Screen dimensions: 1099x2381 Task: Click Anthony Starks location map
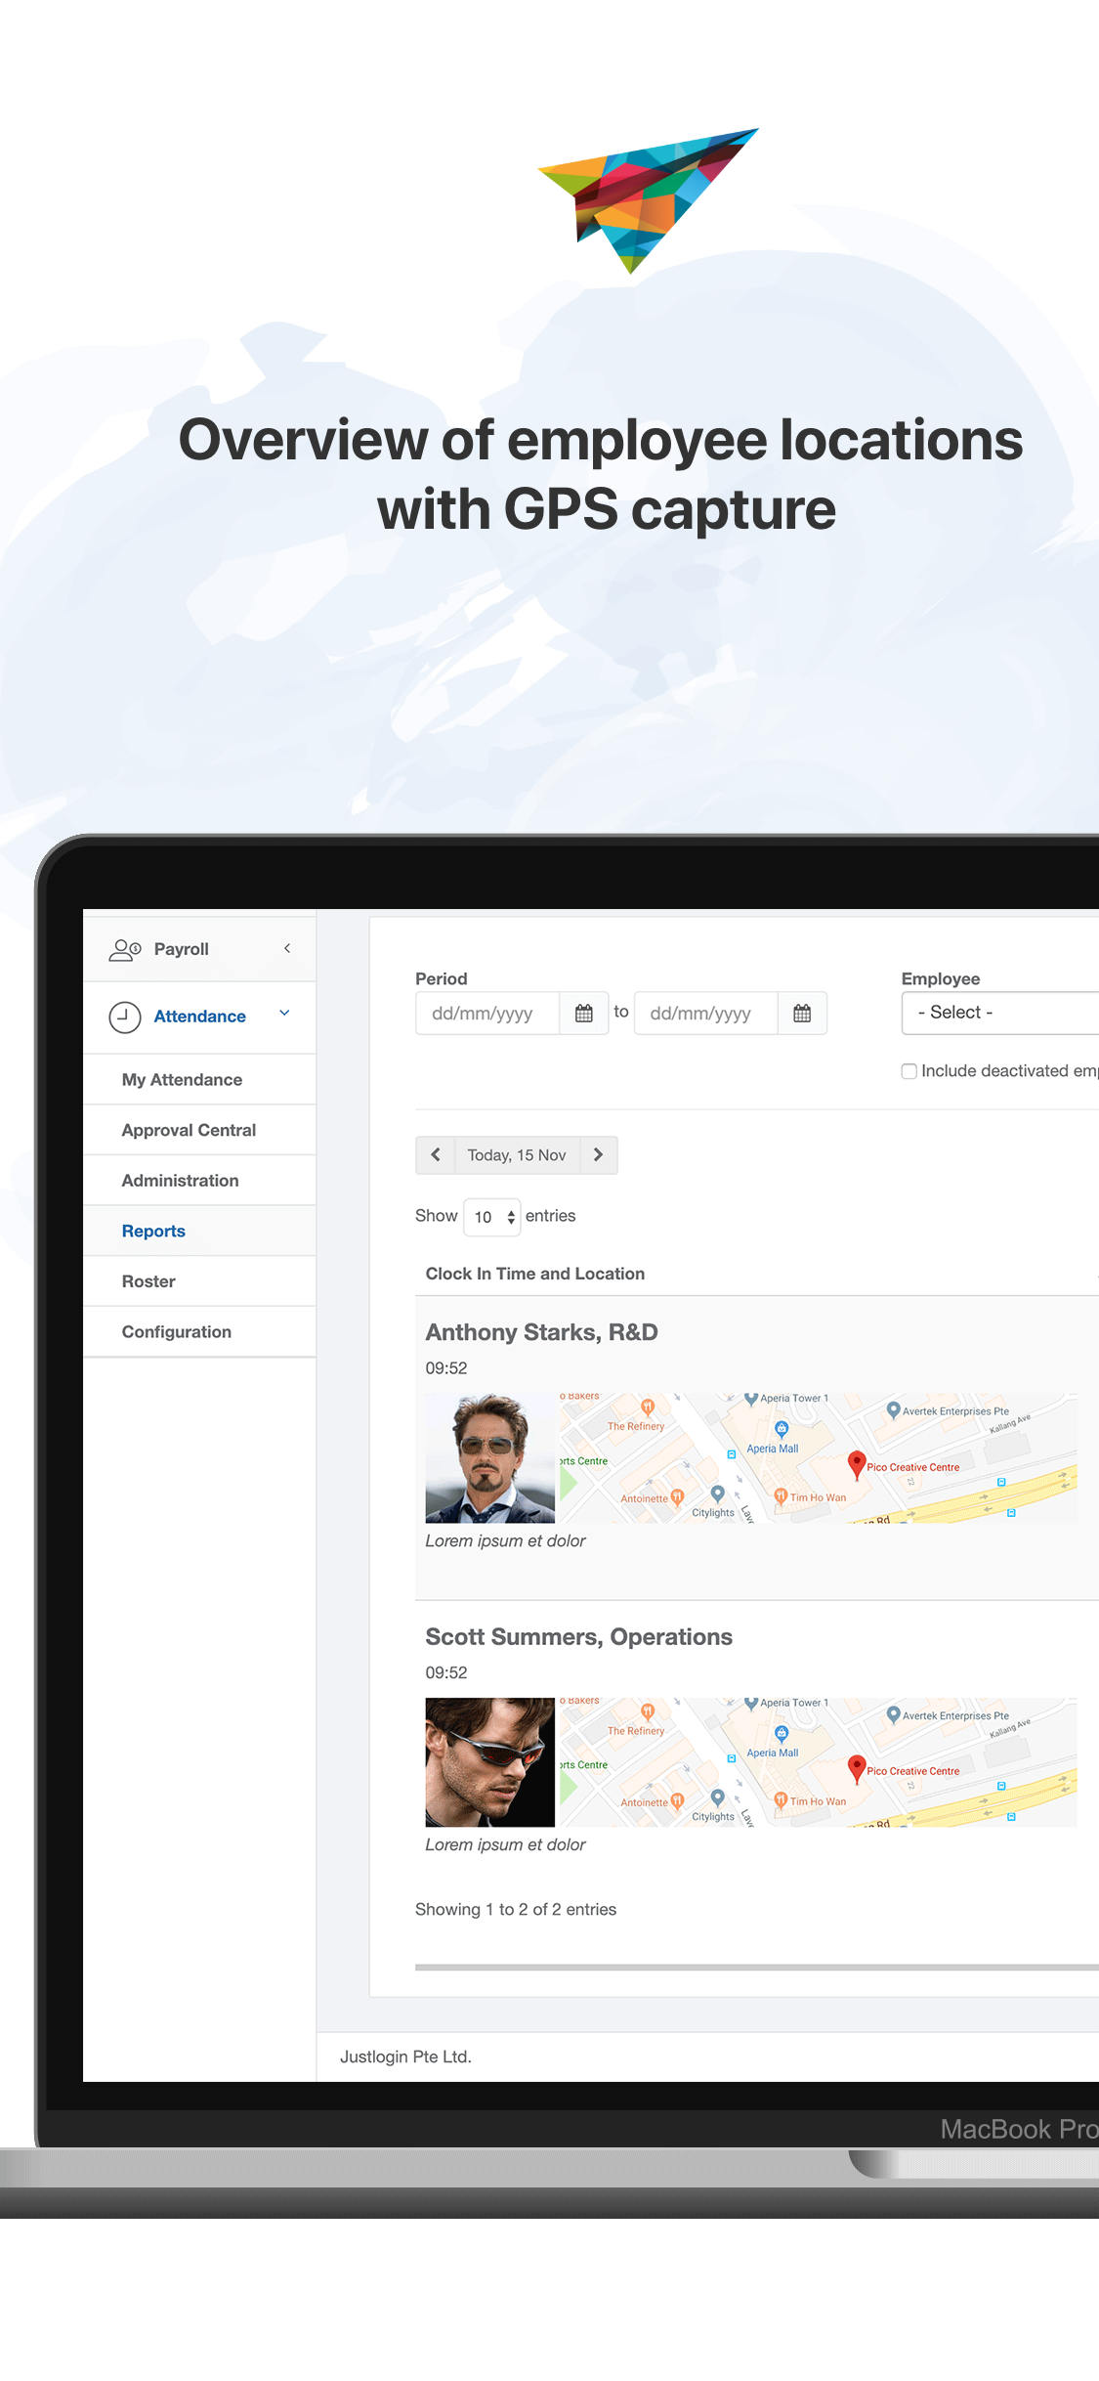pos(818,1458)
